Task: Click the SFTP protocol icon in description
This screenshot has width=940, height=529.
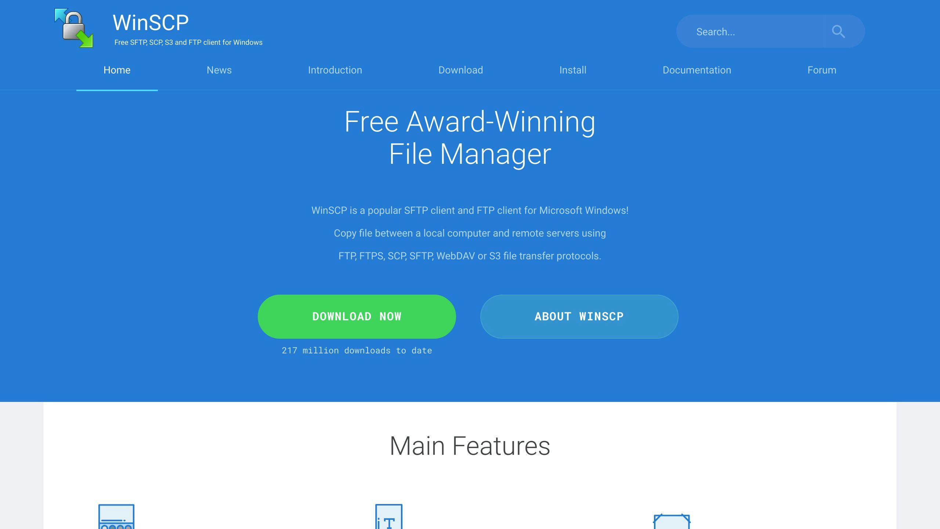Action: (x=420, y=256)
